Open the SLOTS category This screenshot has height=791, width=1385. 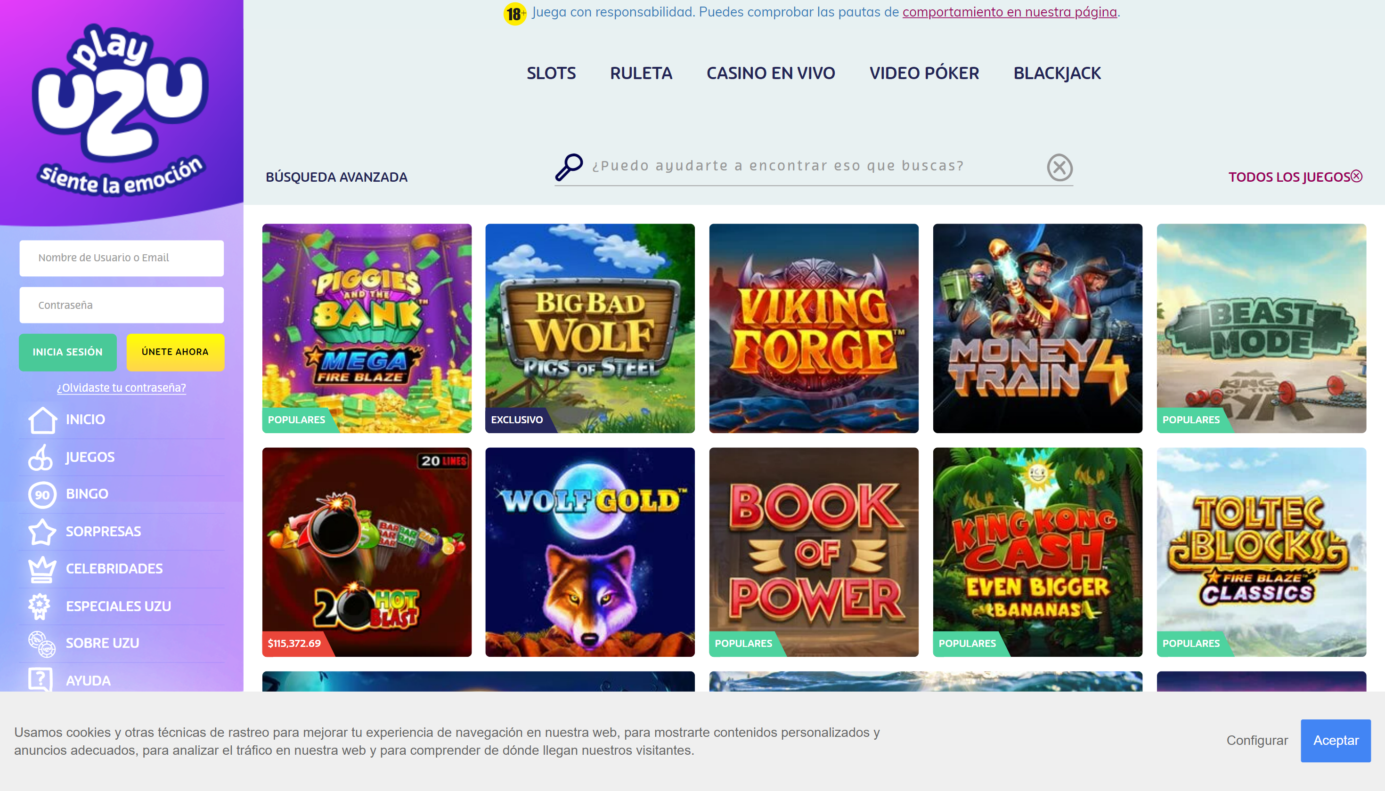pyautogui.click(x=551, y=73)
